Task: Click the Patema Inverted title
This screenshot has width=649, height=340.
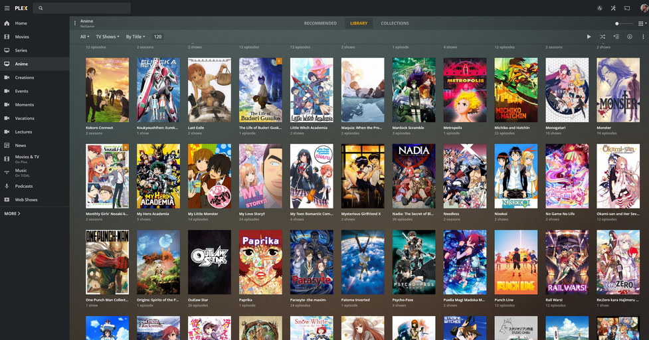Action: coord(355,300)
